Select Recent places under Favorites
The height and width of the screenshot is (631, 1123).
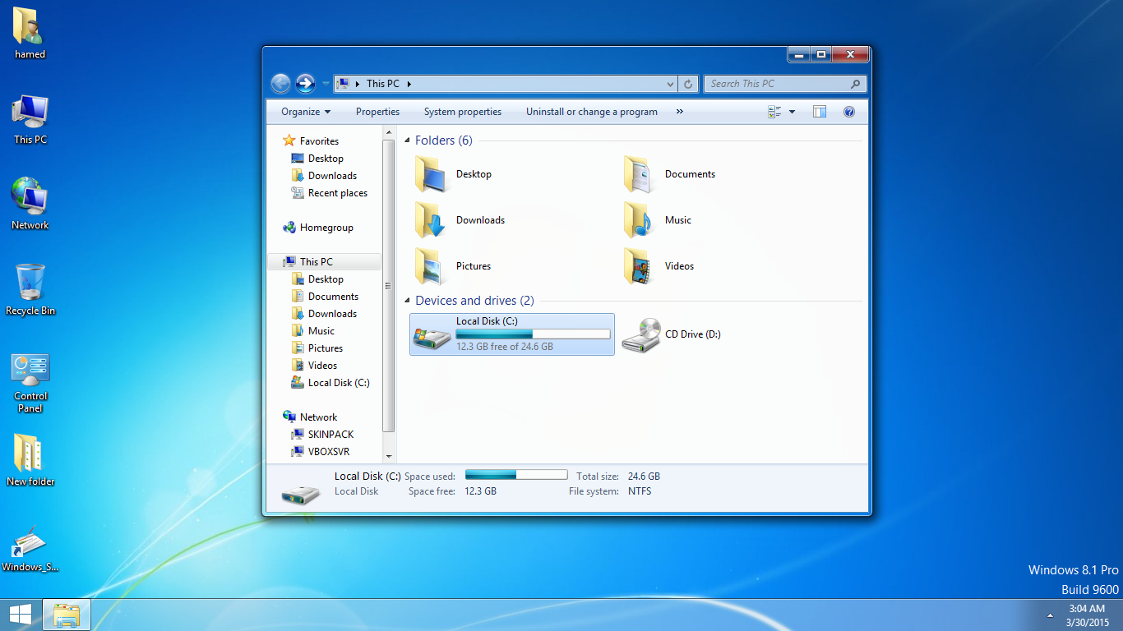click(x=337, y=193)
